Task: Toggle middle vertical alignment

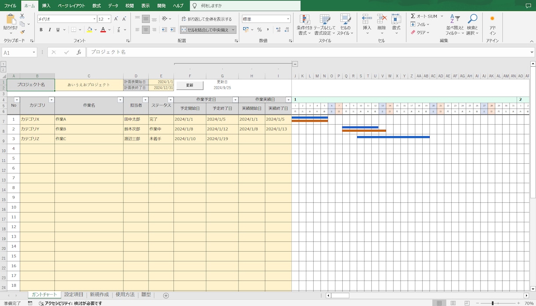Action: 146,19
